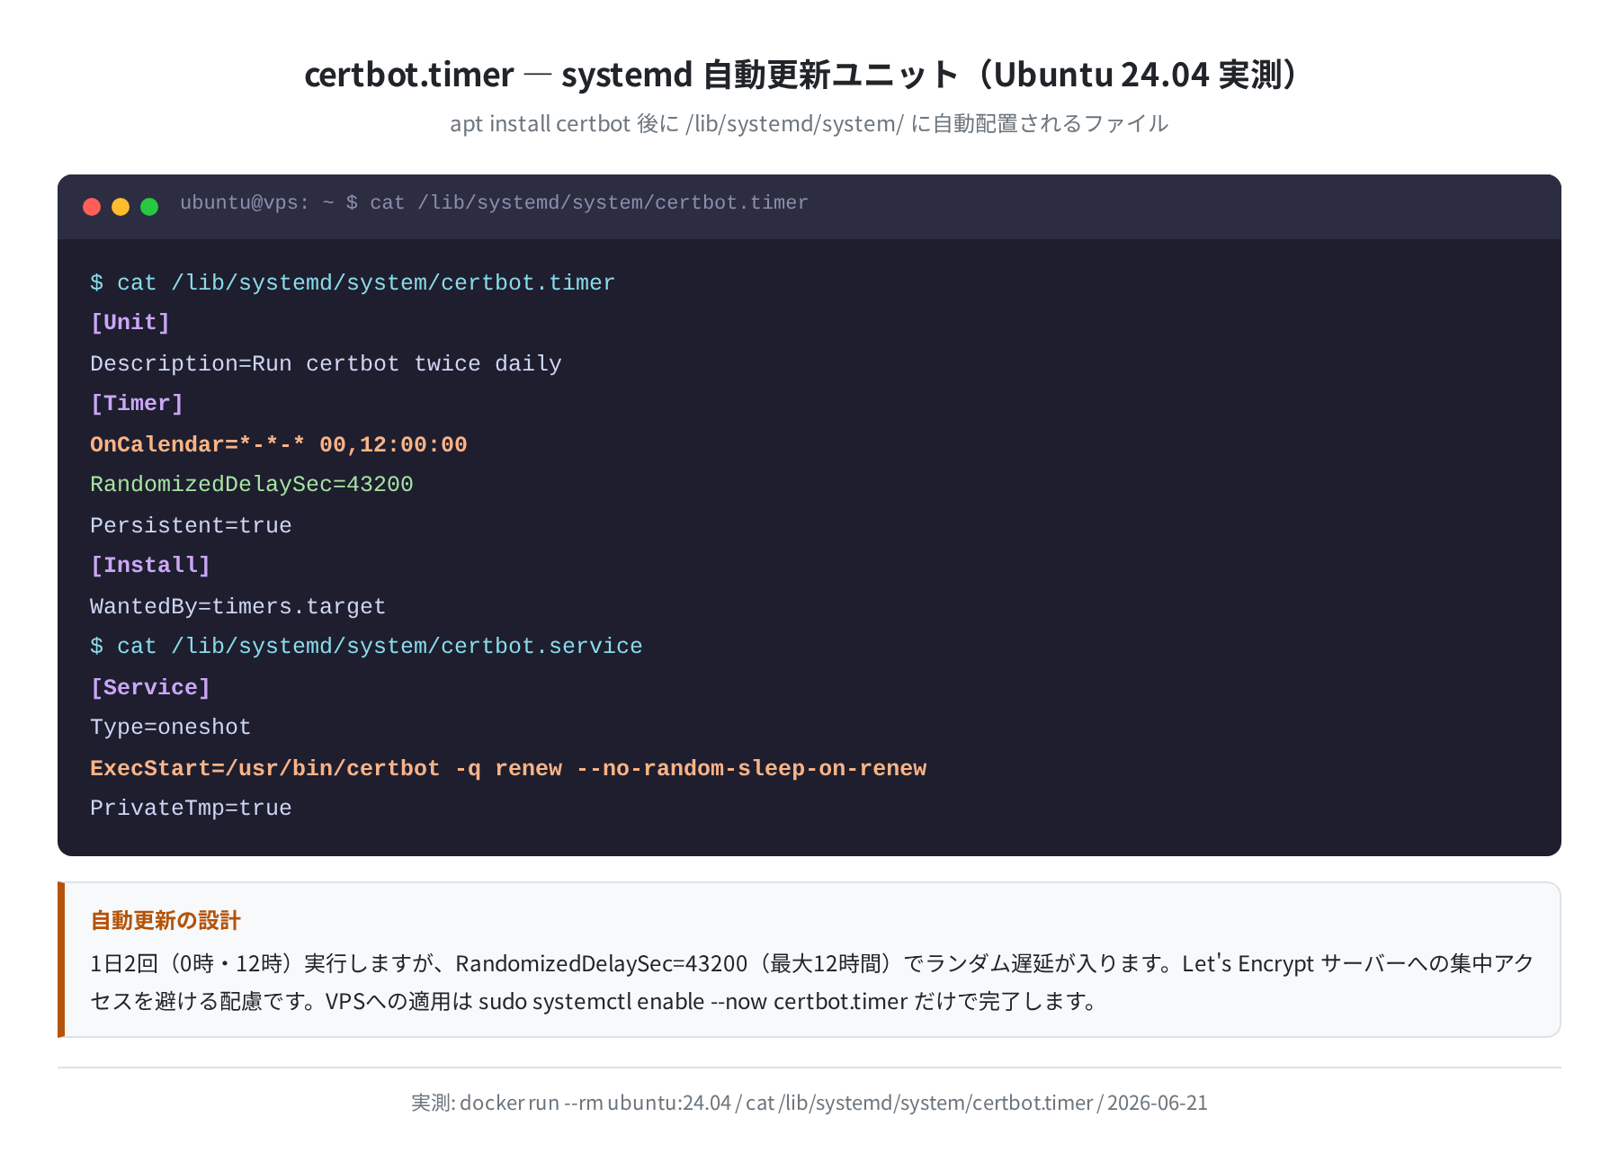The height and width of the screenshot is (1153, 1619).
Task: Click the OnCalendar=*-*-* 00,12:00:00 line
Action: click(279, 444)
